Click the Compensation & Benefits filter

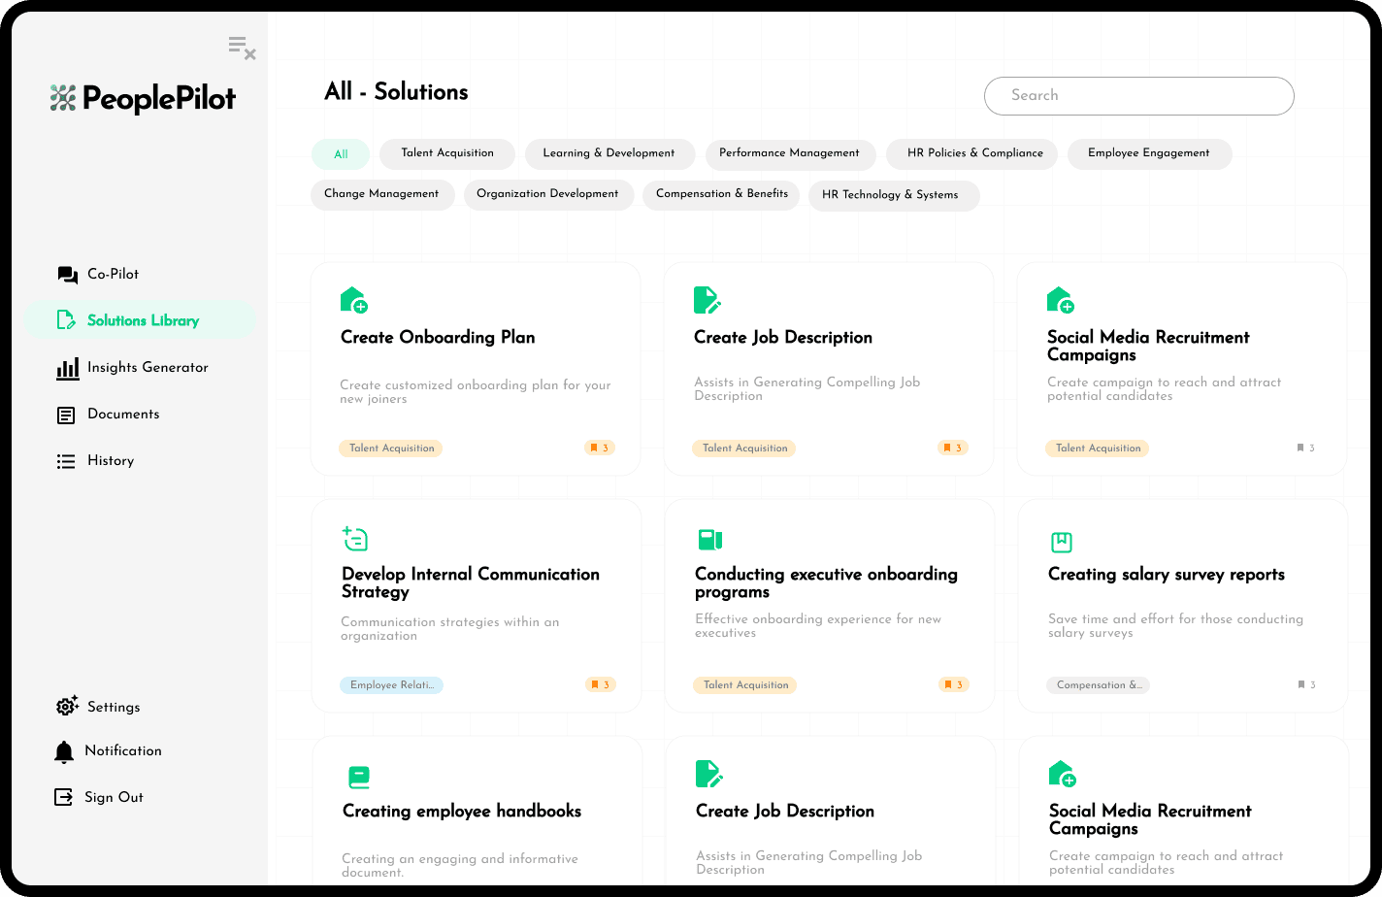(721, 194)
